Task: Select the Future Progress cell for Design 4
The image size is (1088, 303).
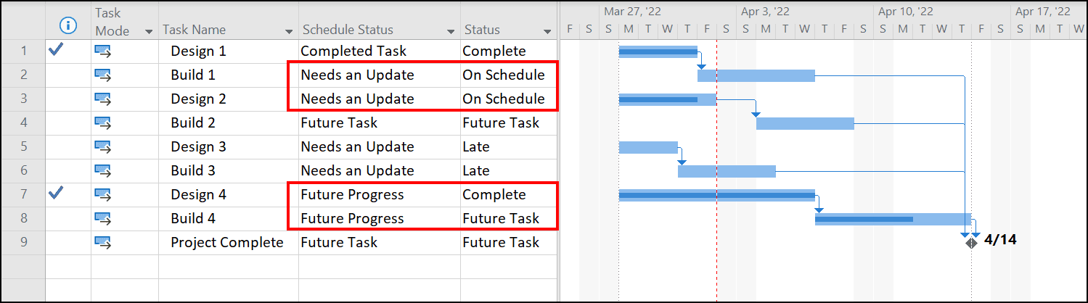Action: click(379, 194)
